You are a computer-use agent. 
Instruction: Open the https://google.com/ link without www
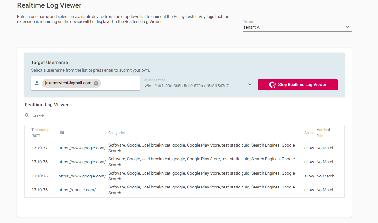click(77, 190)
